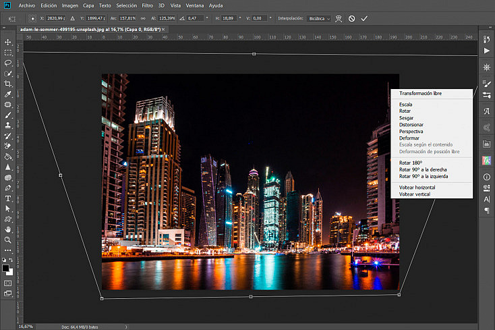Activate the Zoom magnifier tool
Viewport: 495px width, 330px height.
(8, 240)
